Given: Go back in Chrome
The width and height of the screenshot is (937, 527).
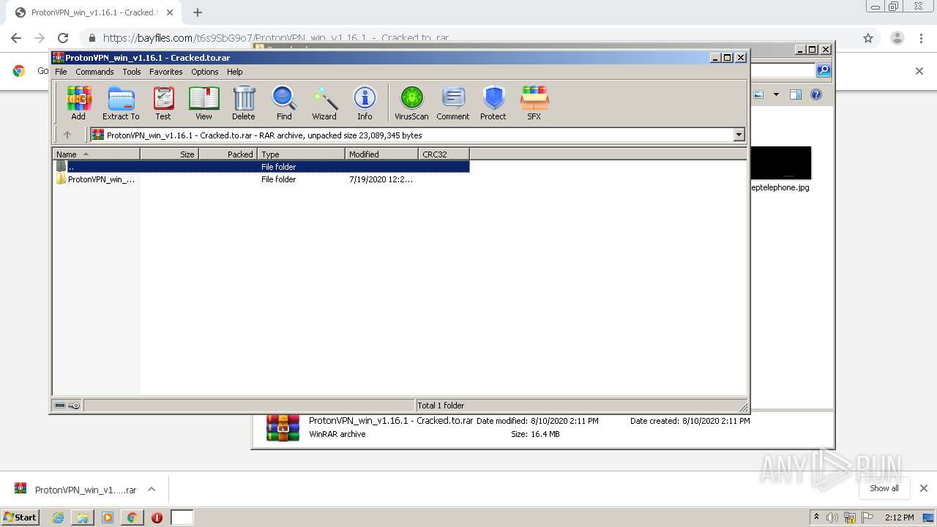Looking at the screenshot, I should point(16,38).
